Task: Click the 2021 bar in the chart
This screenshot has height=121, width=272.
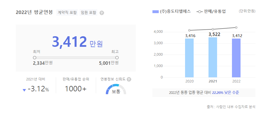Action: pyautogui.click(x=213, y=57)
